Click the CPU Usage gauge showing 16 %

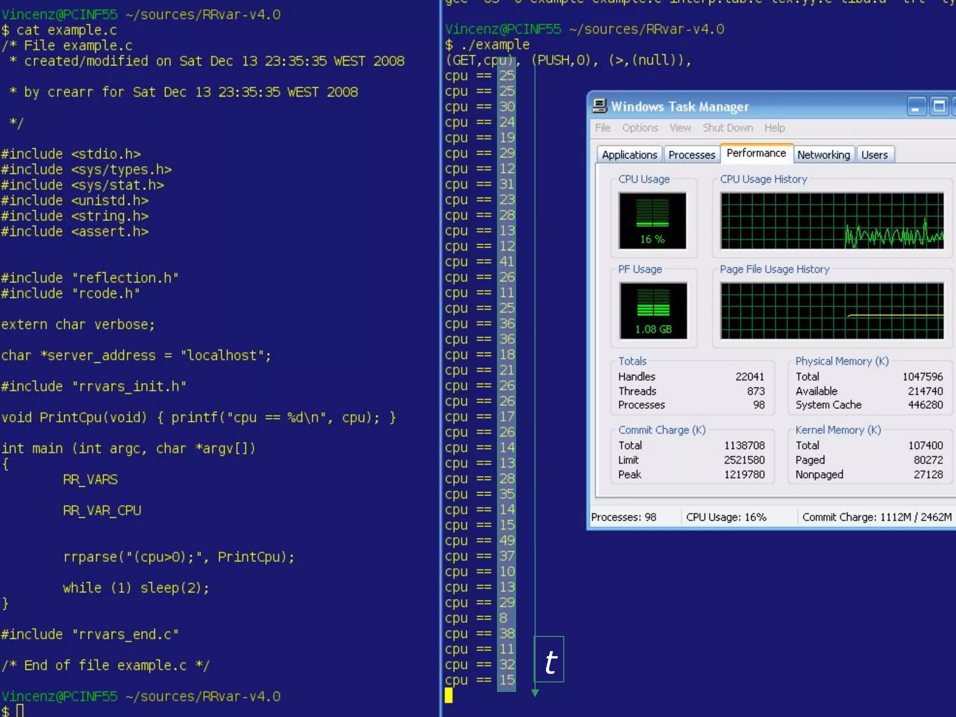point(652,220)
